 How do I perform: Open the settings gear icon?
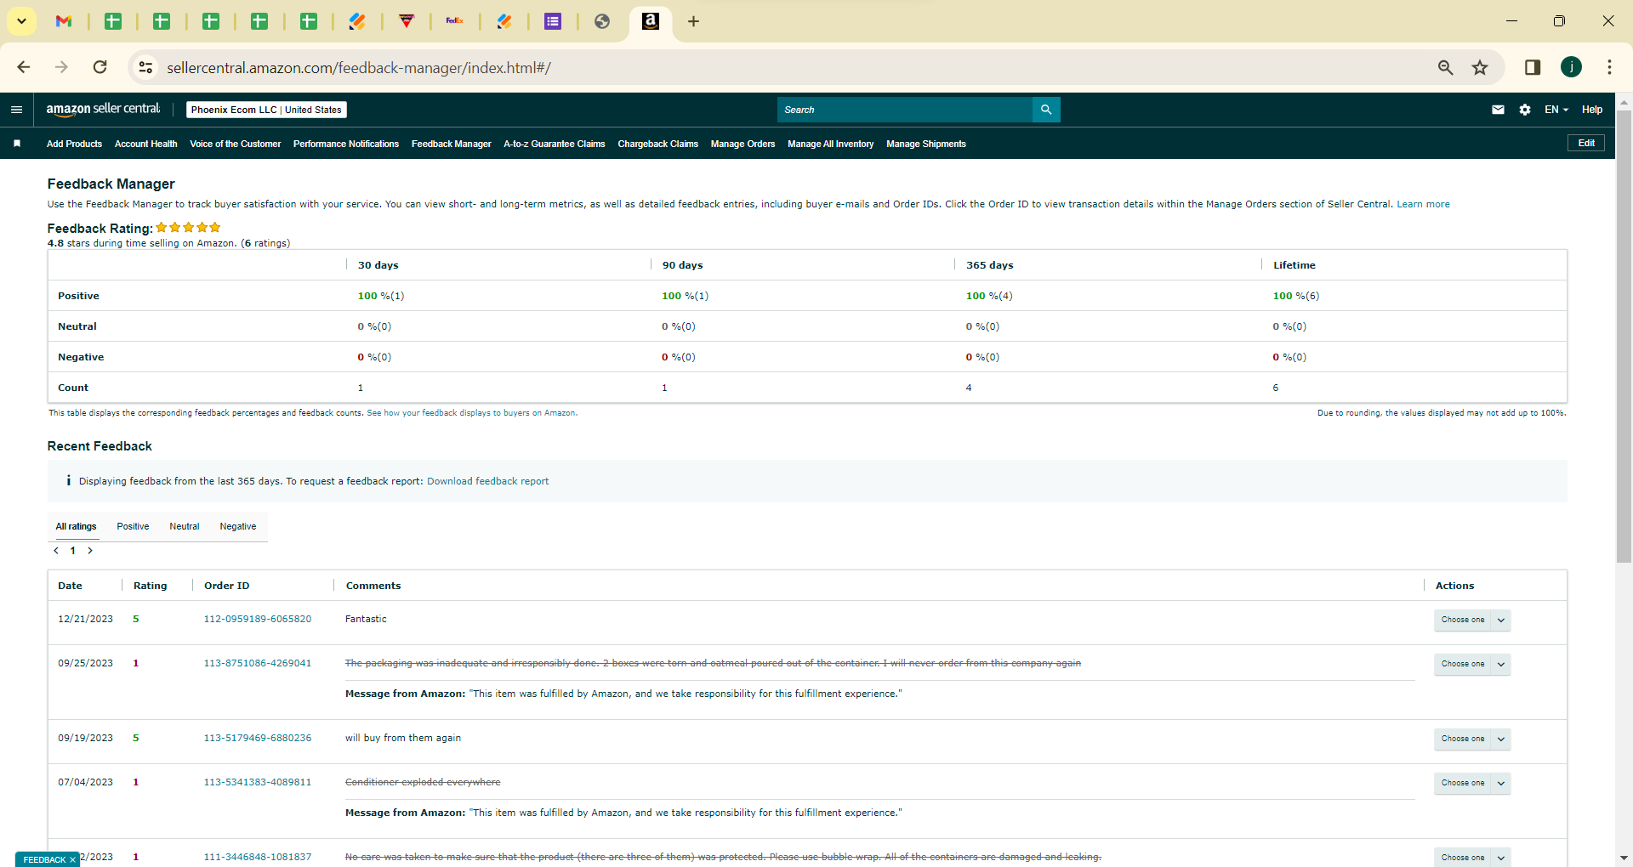[x=1525, y=110]
